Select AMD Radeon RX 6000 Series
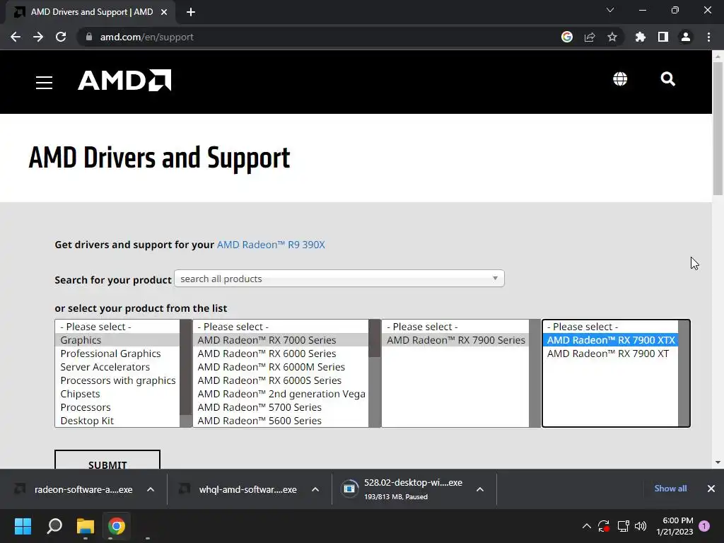The image size is (724, 543). (281, 354)
